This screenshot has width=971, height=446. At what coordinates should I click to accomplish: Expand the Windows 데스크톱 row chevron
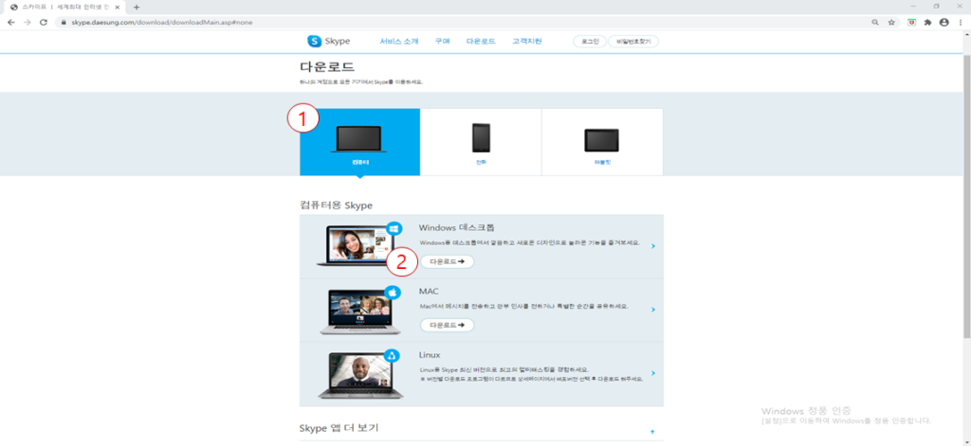[653, 246]
